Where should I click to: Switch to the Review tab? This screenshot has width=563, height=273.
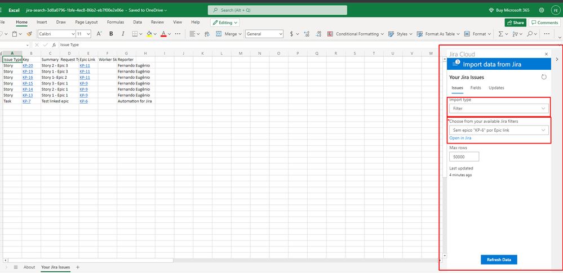pyautogui.click(x=157, y=22)
